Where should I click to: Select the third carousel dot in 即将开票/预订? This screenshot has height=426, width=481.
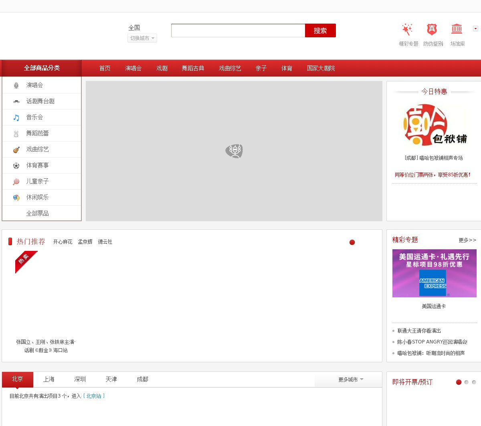coord(474,382)
